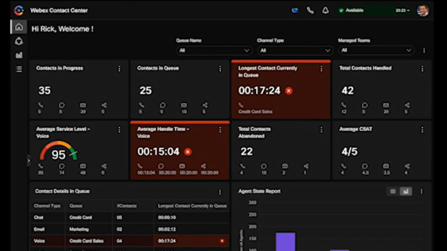Image resolution: width=447 pixels, height=251 pixels.
Task: Click the 22 Total Contacts Abandoned value
Action: 247,152
